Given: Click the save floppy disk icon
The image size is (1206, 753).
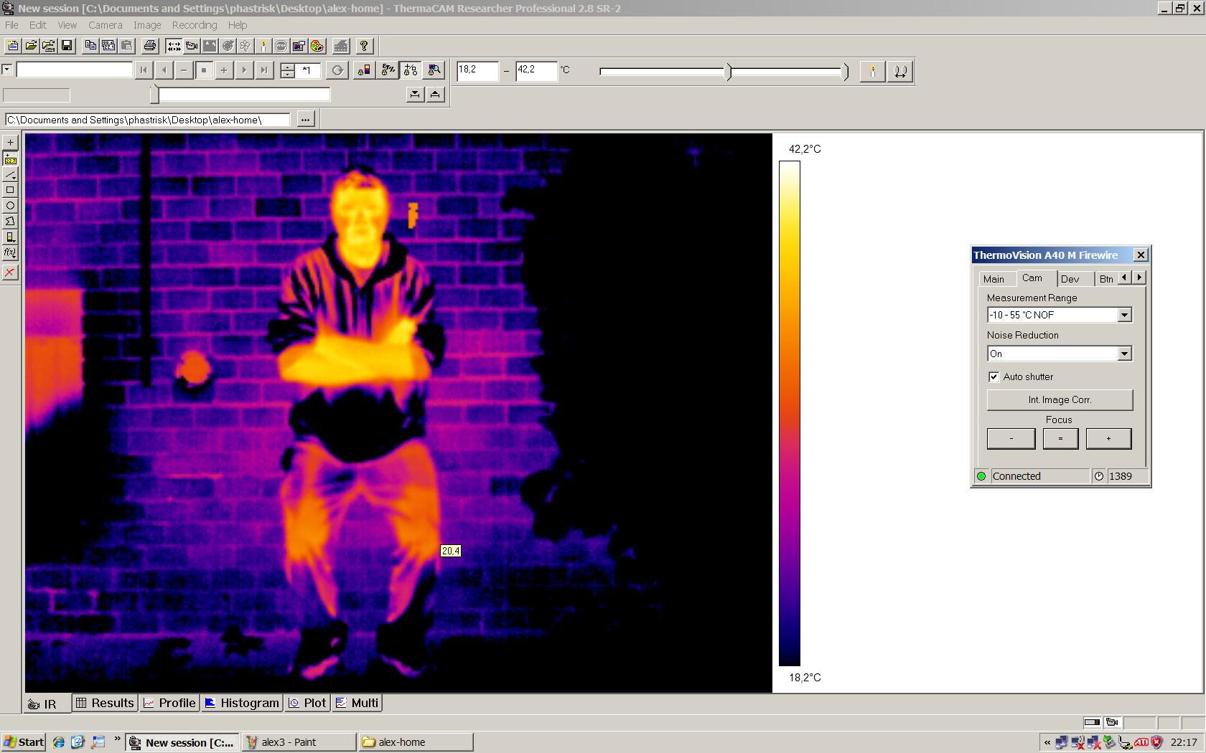Looking at the screenshot, I should click(x=67, y=46).
